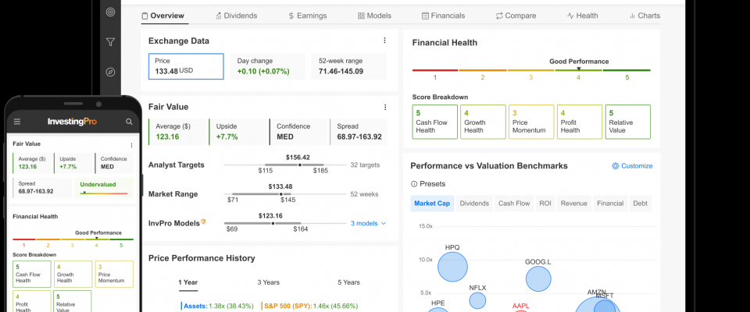Click the Average ($) 123.16 box on desktop
This screenshot has width=750, height=312.
[x=177, y=132]
